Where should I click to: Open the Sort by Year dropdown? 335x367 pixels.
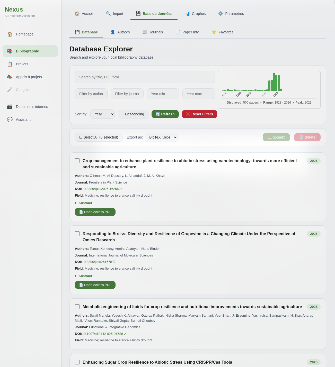102,114
